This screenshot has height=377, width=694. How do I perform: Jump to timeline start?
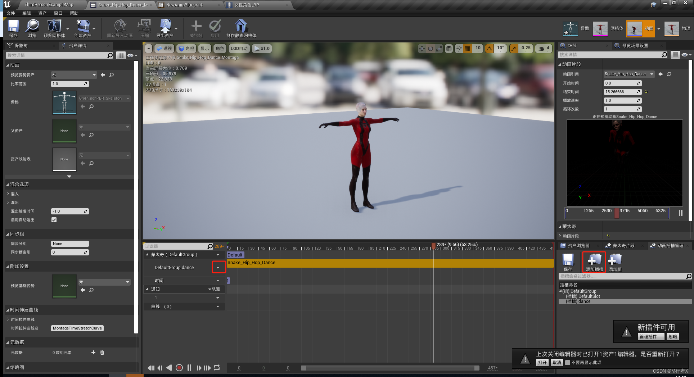[151, 368]
